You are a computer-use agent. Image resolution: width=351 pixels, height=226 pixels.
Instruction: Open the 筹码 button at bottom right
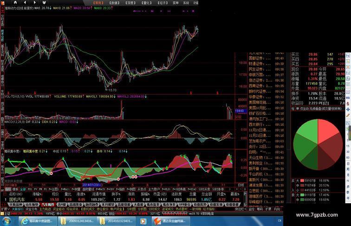point(260,209)
